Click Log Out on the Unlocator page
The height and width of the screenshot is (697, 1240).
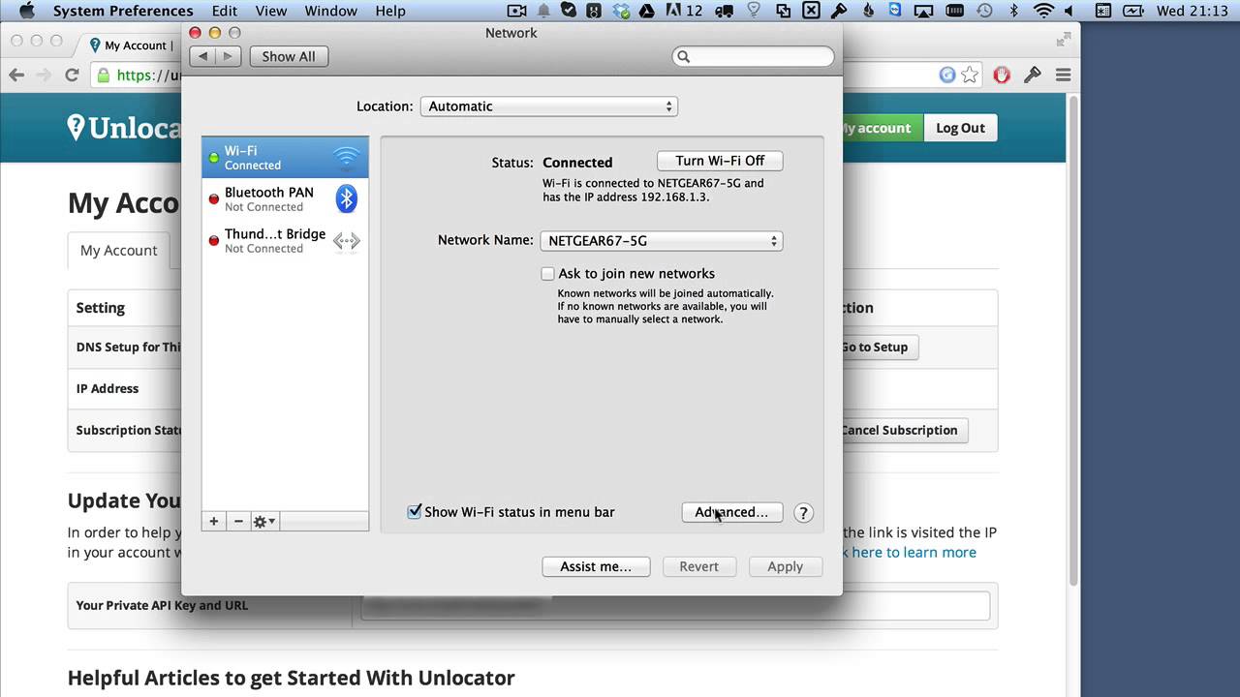click(x=960, y=128)
